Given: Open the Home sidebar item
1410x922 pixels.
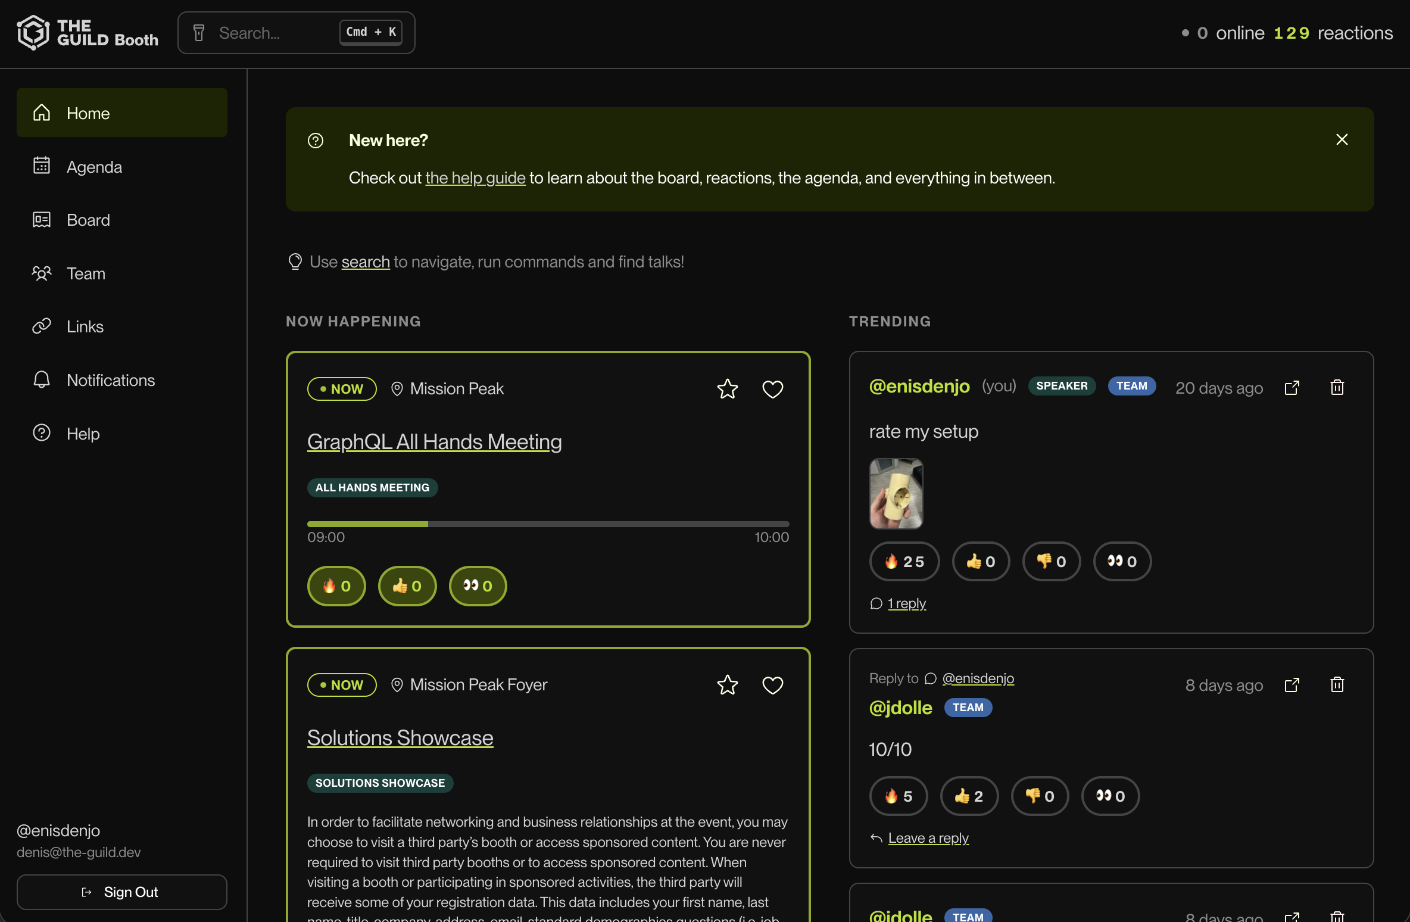Looking at the screenshot, I should [122, 113].
